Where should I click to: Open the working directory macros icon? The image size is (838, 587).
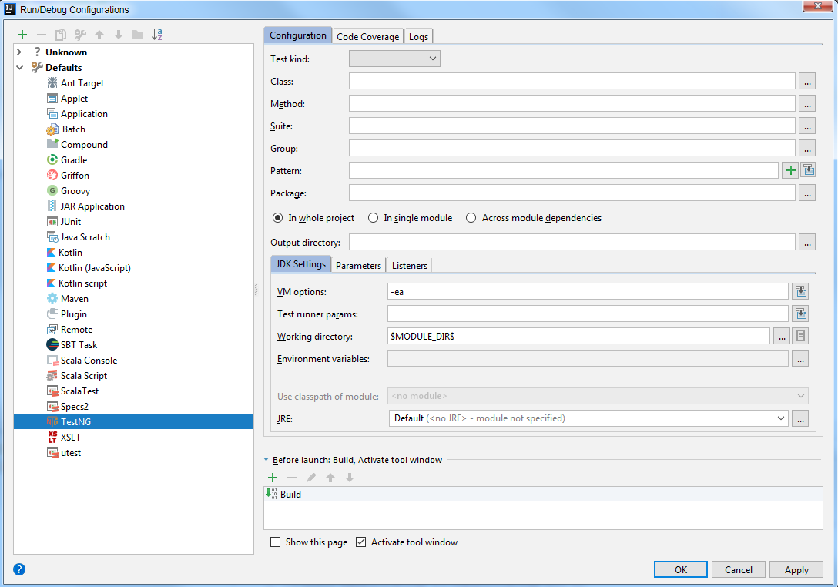800,336
